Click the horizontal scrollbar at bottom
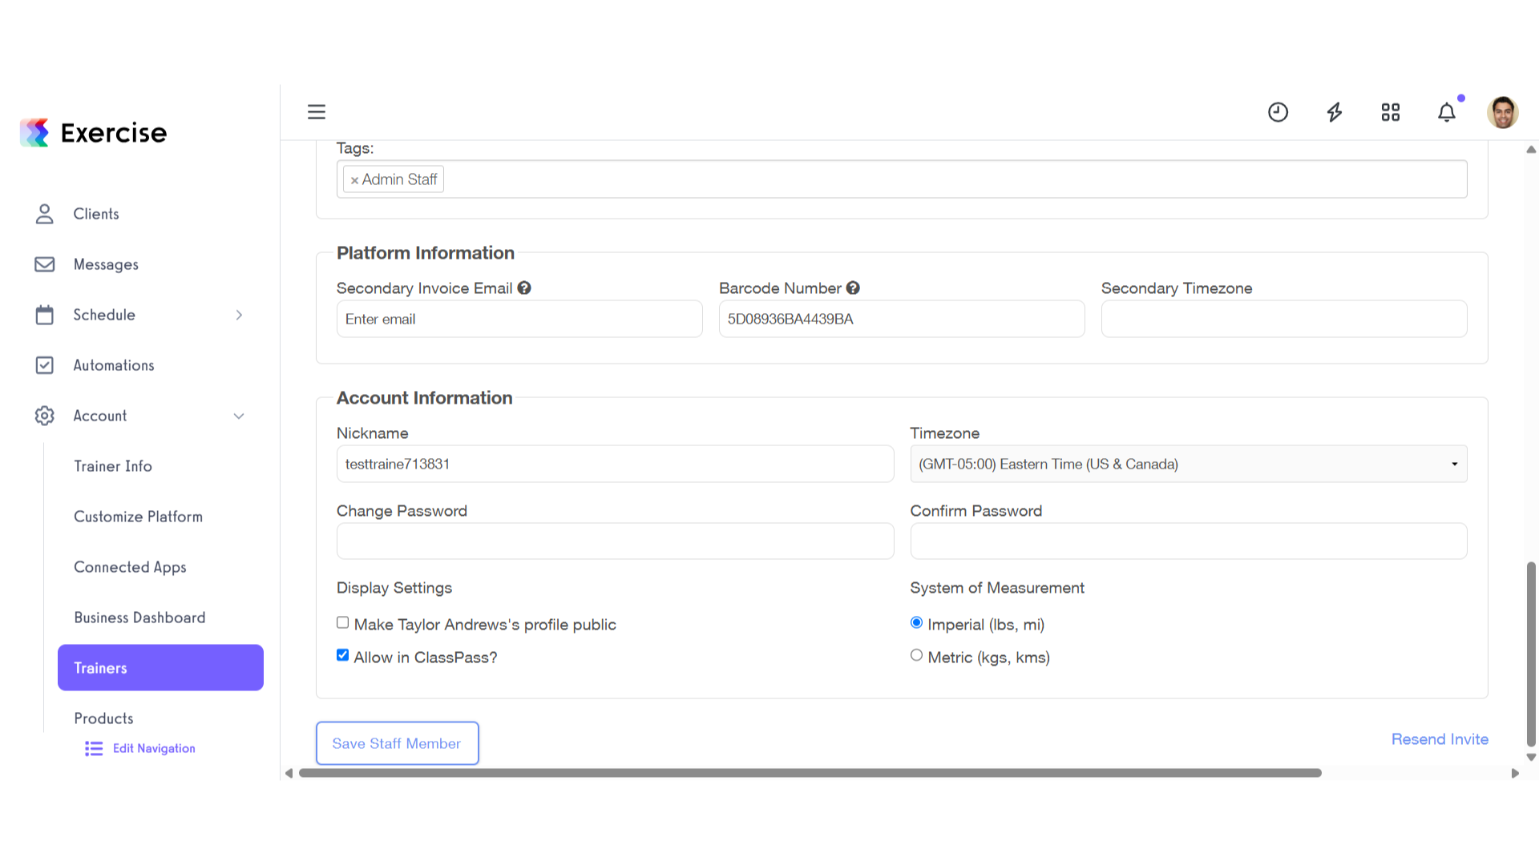This screenshot has width=1539, height=865. (810, 773)
